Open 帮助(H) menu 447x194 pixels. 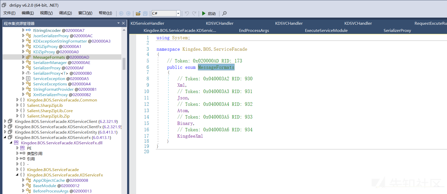pos(105,13)
